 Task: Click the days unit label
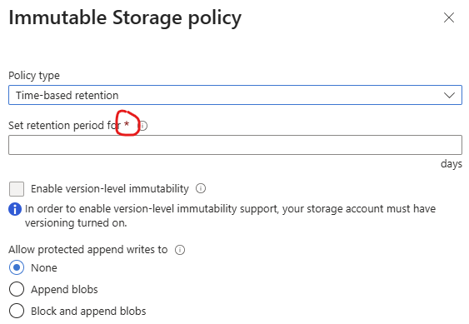pos(452,164)
